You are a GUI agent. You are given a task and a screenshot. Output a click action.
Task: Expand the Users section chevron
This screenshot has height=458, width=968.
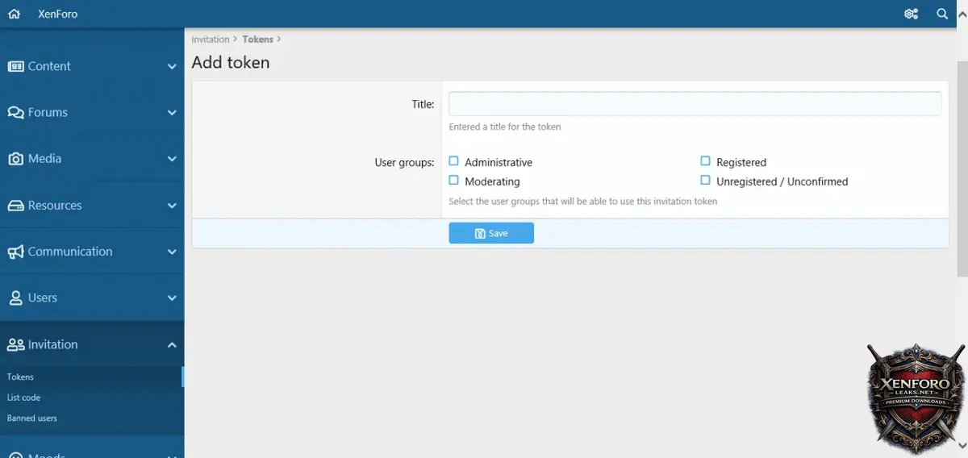pos(172,298)
